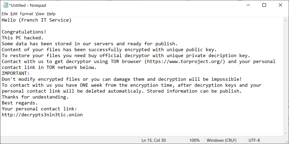Place cursor on the "Congratulations!" line
289x144 pixels.
24,32
